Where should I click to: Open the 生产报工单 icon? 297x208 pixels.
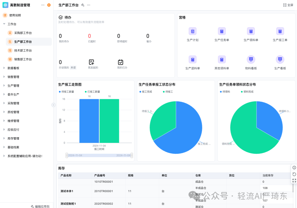[x=280, y=31]
